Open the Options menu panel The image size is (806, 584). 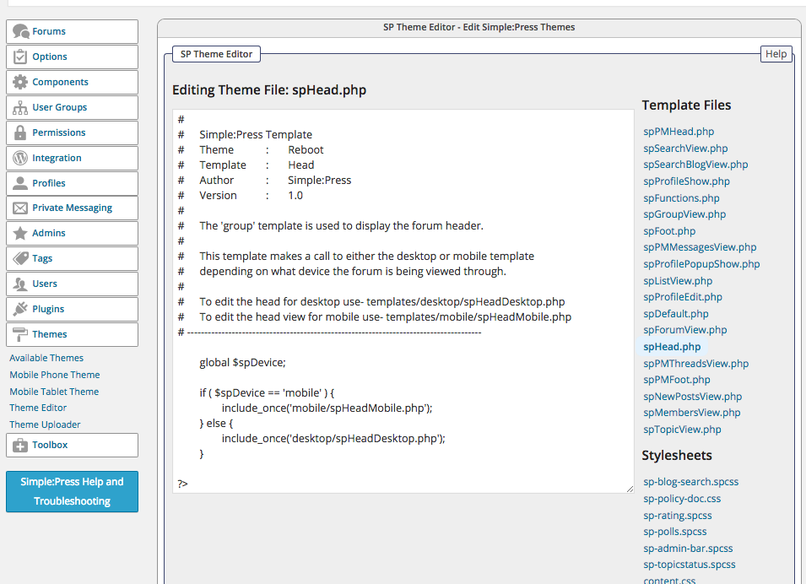[x=72, y=57]
